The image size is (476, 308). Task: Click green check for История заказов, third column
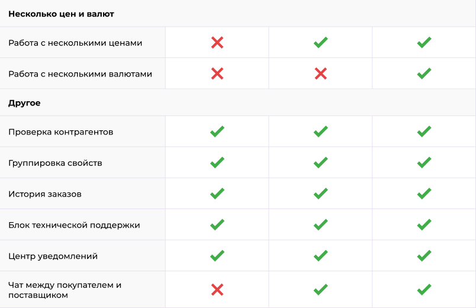click(x=424, y=194)
